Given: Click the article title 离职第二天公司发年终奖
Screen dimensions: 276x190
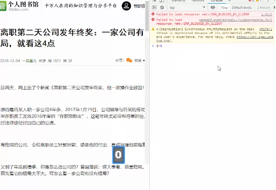Looking at the screenshot, I should tap(72, 38).
